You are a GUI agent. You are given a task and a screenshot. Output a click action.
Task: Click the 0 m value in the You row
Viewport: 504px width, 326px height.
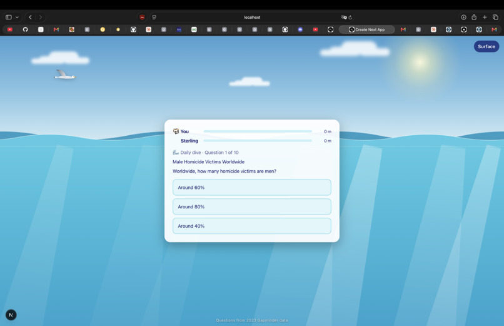pyautogui.click(x=328, y=131)
